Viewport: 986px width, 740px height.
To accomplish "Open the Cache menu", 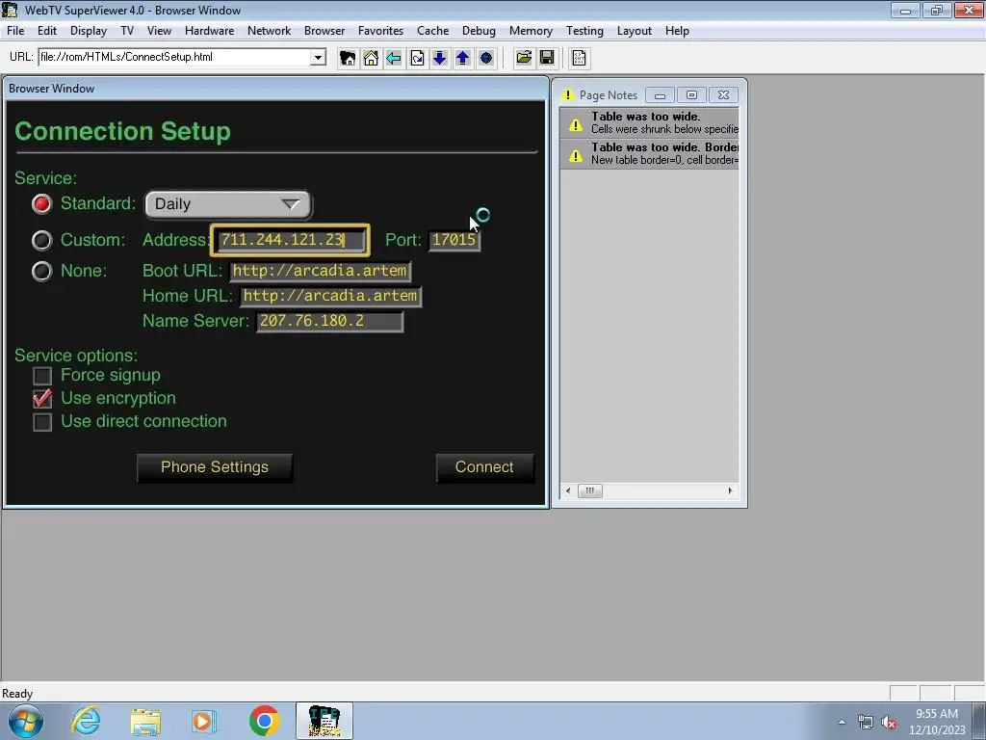I will (x=432, y=31).
